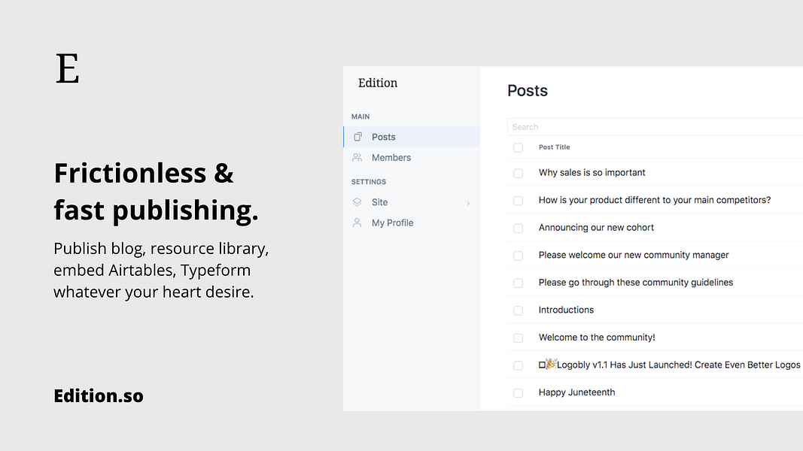The image size is (803, 451).
Task: Open the Members menu item
Action: point(391,158)
